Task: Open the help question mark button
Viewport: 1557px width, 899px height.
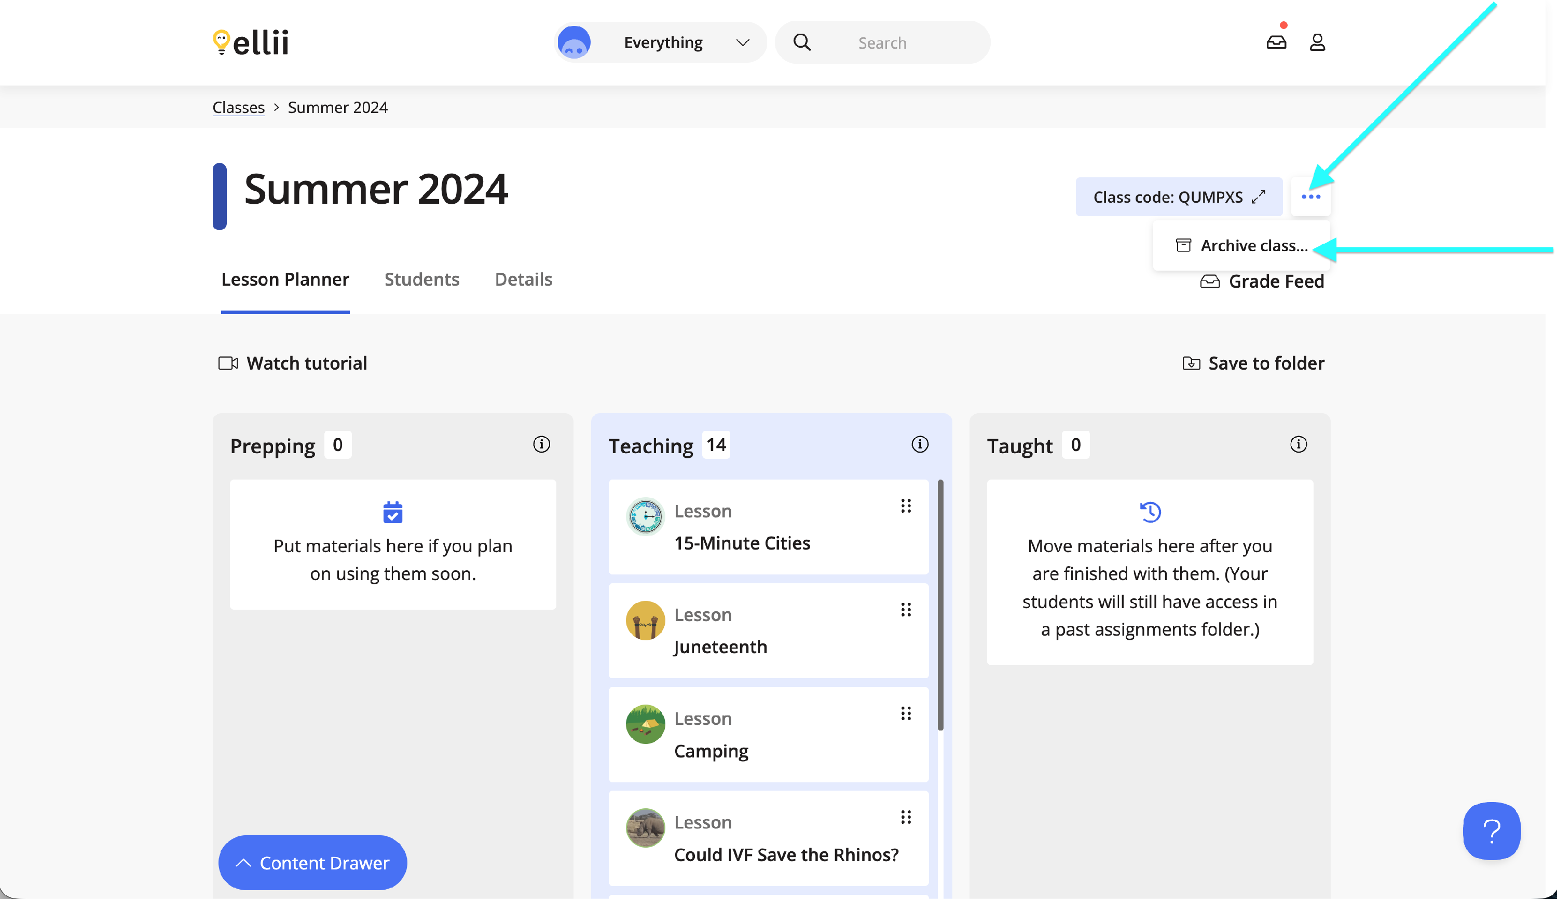Action: pos(1491,831)
